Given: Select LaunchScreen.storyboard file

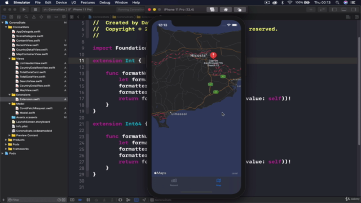Looking at the screenshot, I should click(x=33, y=122).
